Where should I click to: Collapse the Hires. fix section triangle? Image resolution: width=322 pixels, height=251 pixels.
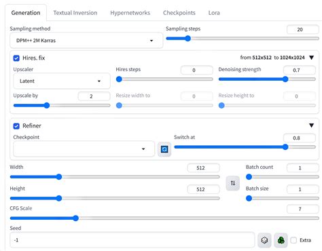tap(312, 58)
